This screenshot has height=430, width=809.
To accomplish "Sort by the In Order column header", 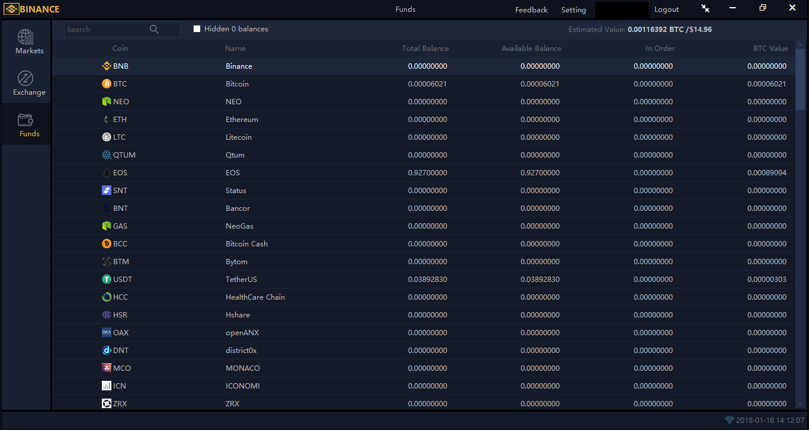I will pos(660,49).
